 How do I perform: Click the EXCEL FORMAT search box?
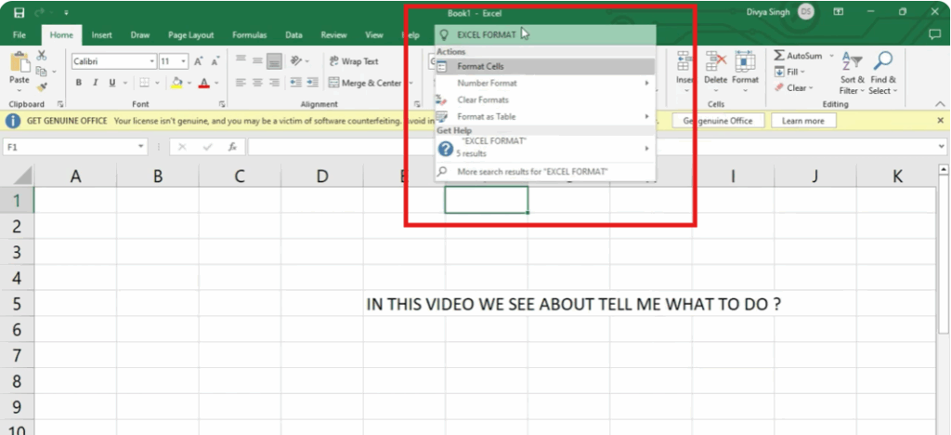[x=545, y=34]
